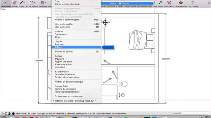Select Afficher les boîtes de dialogue
Image resolution: width=211 pixels, height=118 pixels.
click(76, 82)
